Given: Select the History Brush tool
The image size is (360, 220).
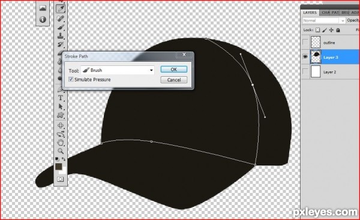Looking at the screenshot, I should 61,44.
